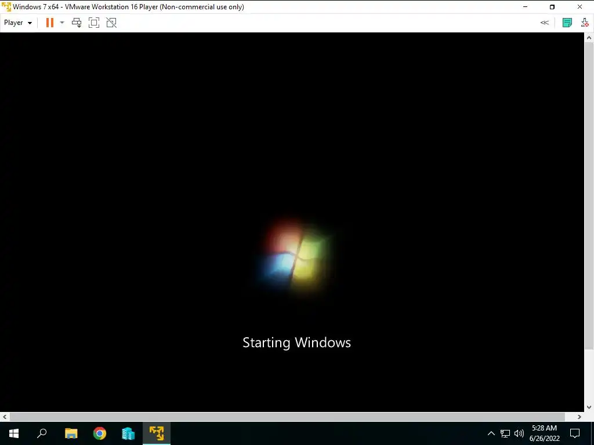Expand the power options dropdown arrow
The height and width of the screenshot is (445, 594).
pyautogui.click(x=62, y=23)
